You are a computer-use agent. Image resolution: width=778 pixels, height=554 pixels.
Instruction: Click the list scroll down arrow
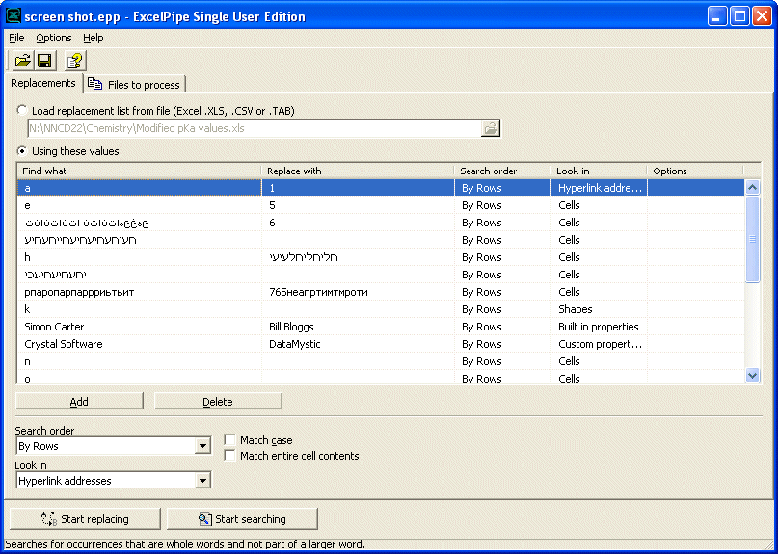pyautogui.click(x=752, y=376)
